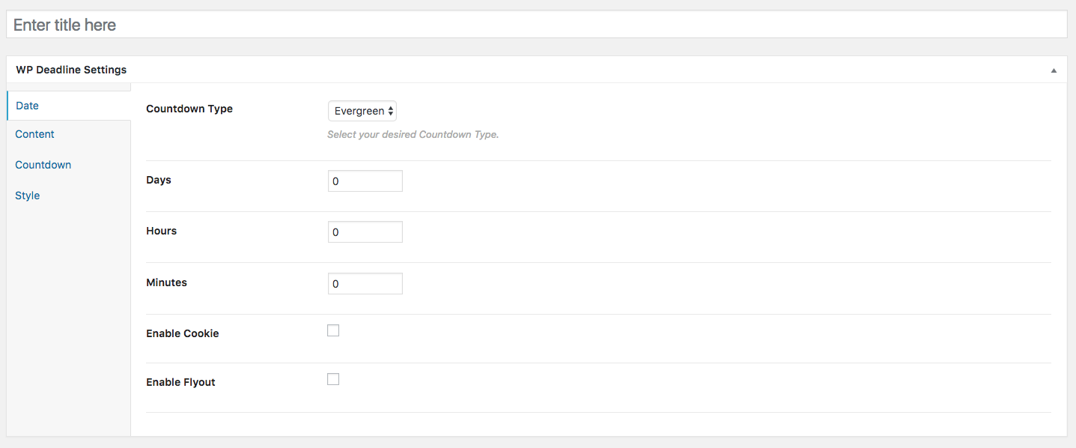Open the Content tab
The height and width of the screenshot is (448, 1076).
(34, 134)
